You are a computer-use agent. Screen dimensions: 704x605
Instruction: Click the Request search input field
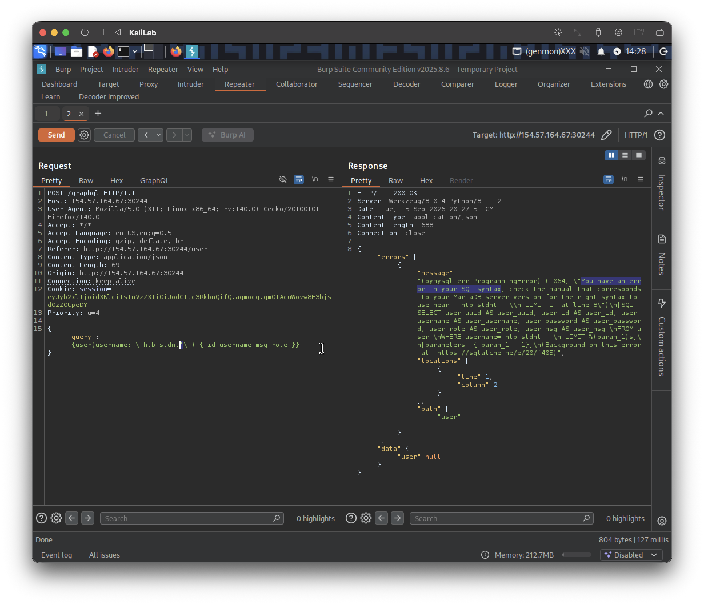coord(192,519)
